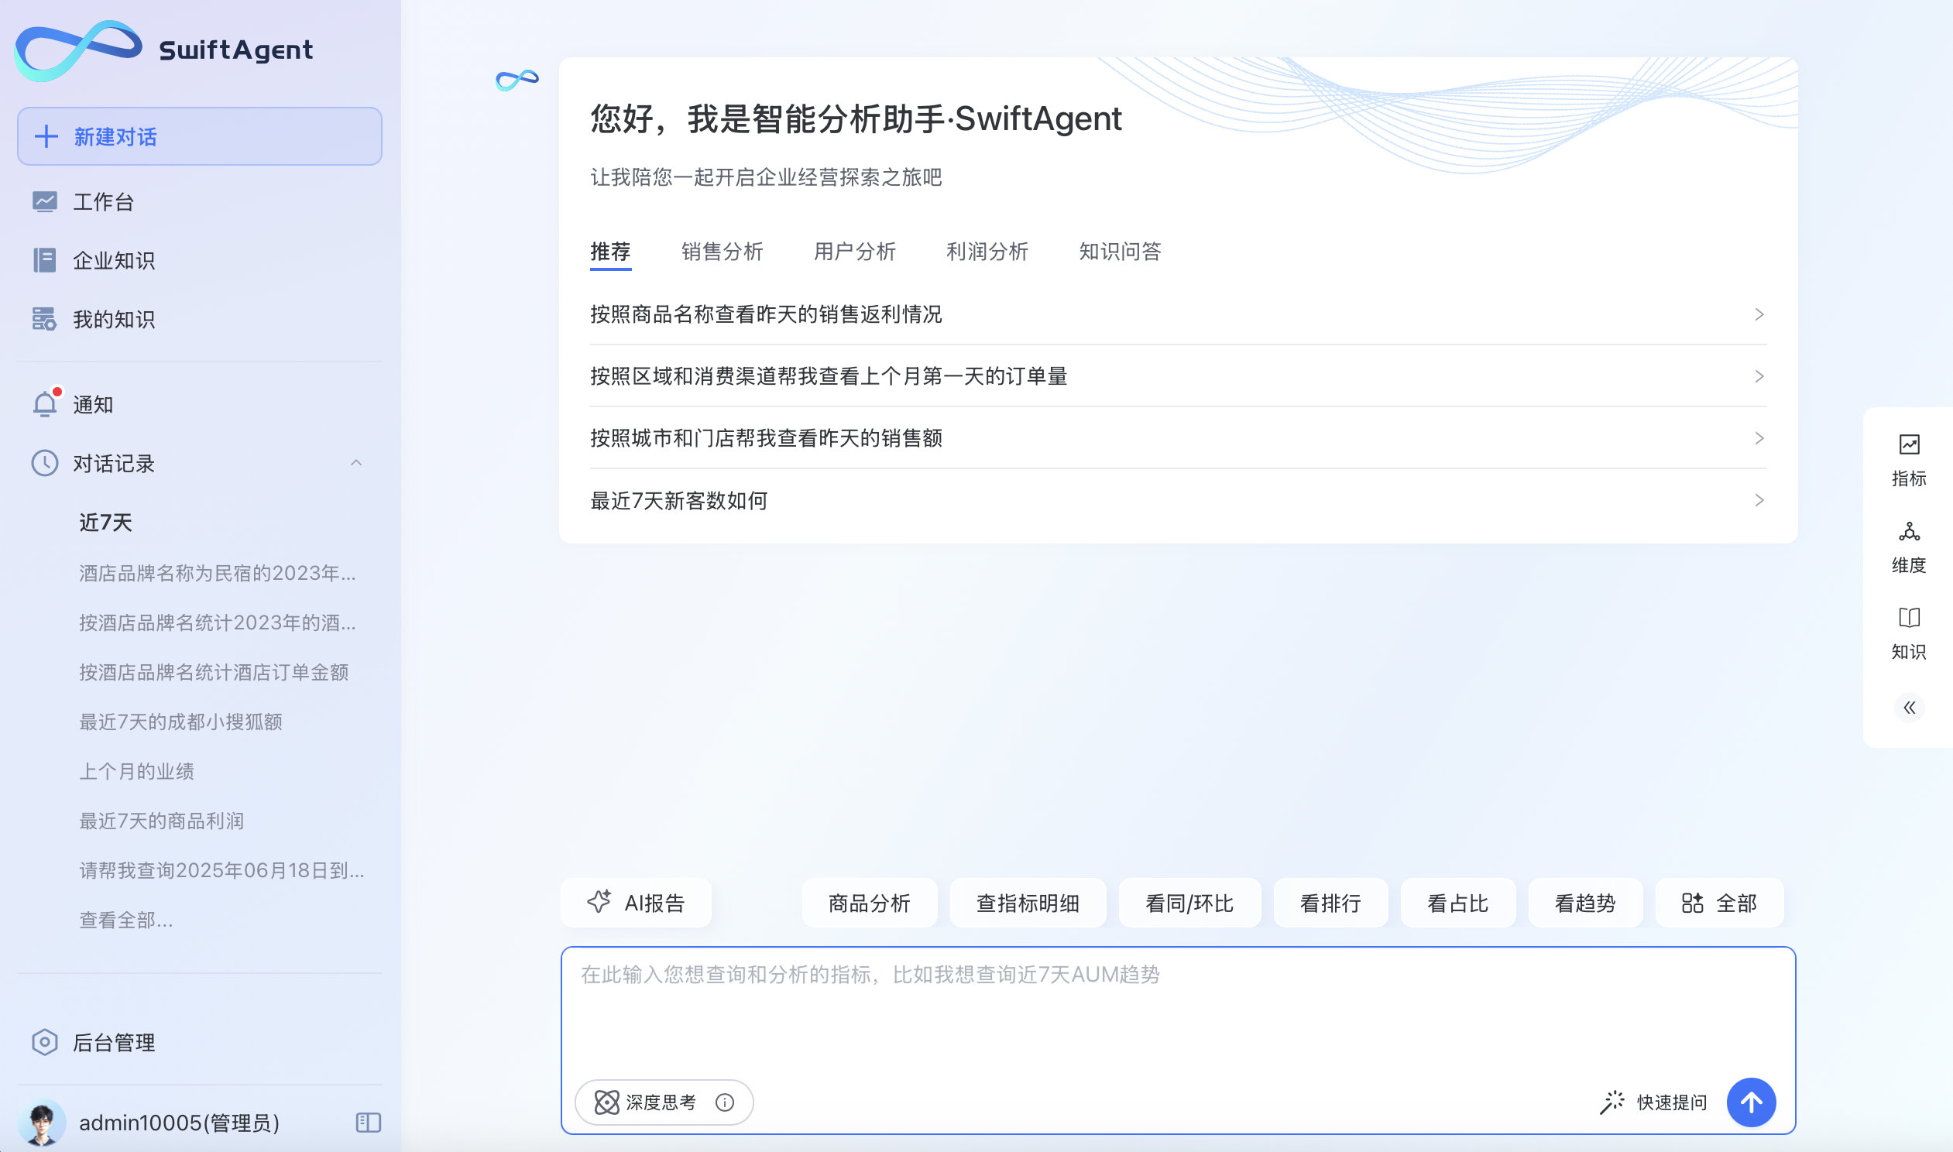
Task: Start a new conversation with 新建对话
Action: click(x=200, y=136)
